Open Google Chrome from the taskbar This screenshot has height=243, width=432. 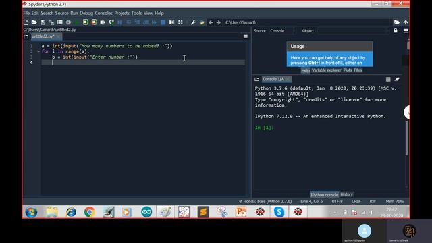click(x=89, y=212)
